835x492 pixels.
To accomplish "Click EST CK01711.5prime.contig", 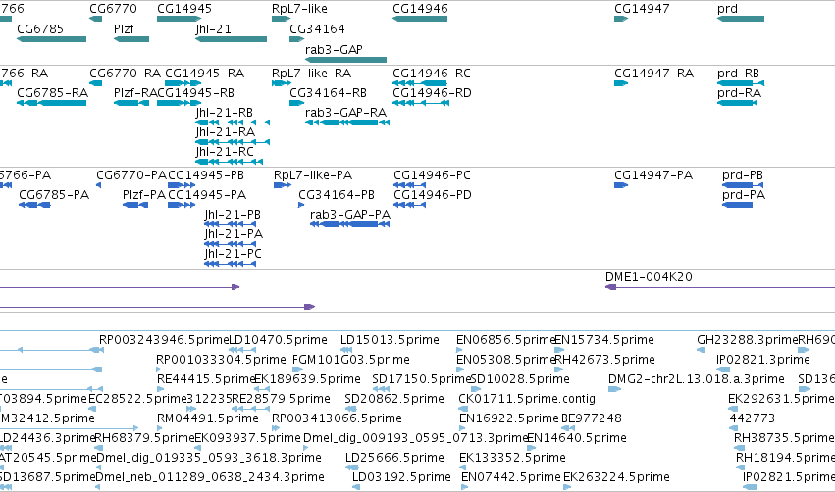I will click(x=527, y=399).
